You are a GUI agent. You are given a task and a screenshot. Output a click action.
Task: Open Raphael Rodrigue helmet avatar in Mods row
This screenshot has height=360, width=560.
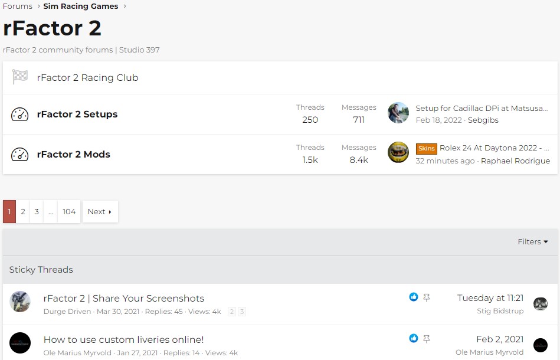click(x=398, y=152)
